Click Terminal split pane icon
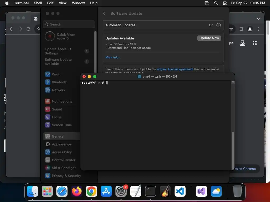This screenshot has width=270, height=202. 233,82
